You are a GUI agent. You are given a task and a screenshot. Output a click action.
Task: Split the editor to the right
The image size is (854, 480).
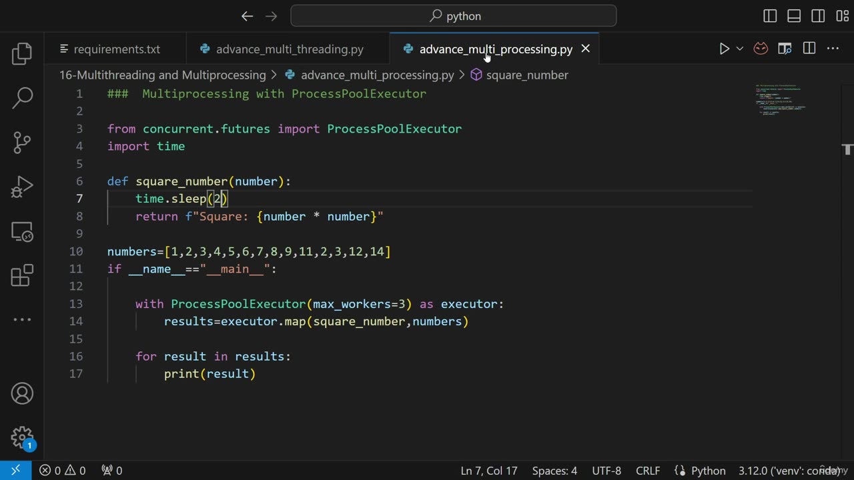tap(809, 49)
